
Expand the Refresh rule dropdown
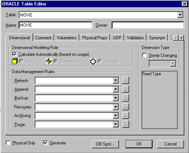click(115, 80)
